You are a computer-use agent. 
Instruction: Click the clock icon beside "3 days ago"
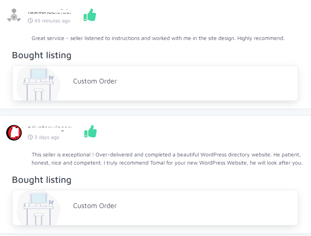[x=30, y=137]
